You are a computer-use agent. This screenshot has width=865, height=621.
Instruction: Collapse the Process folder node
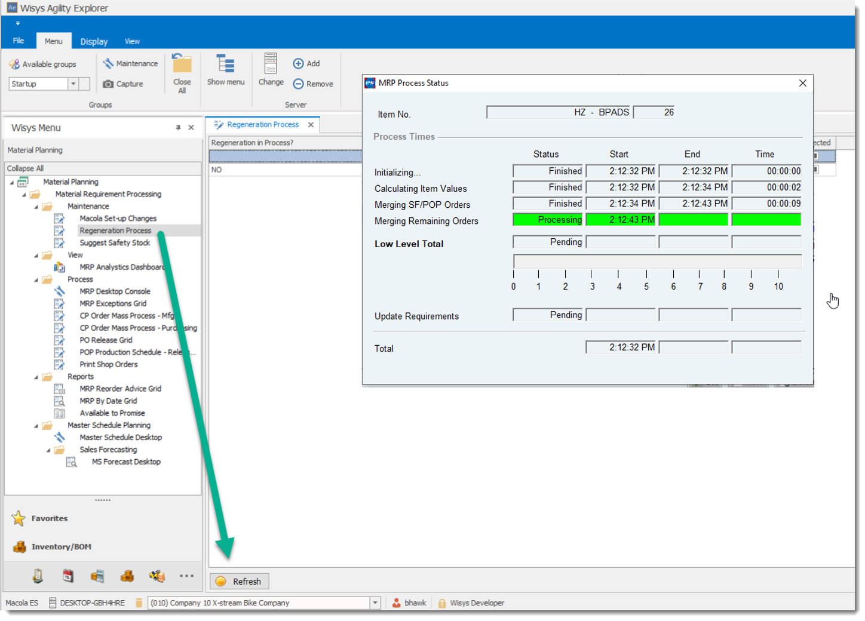[x=36, y=280]
